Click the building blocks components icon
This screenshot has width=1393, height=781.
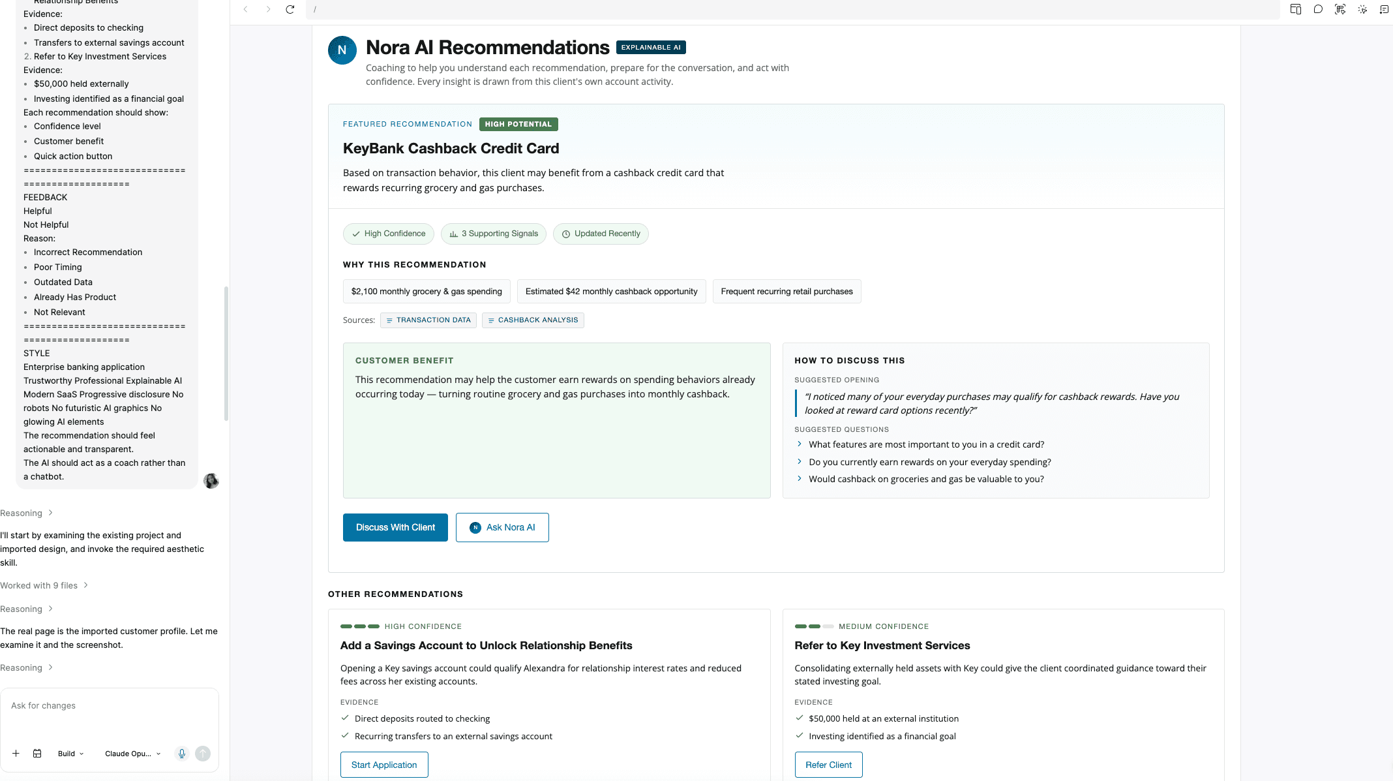coord(37,754)
